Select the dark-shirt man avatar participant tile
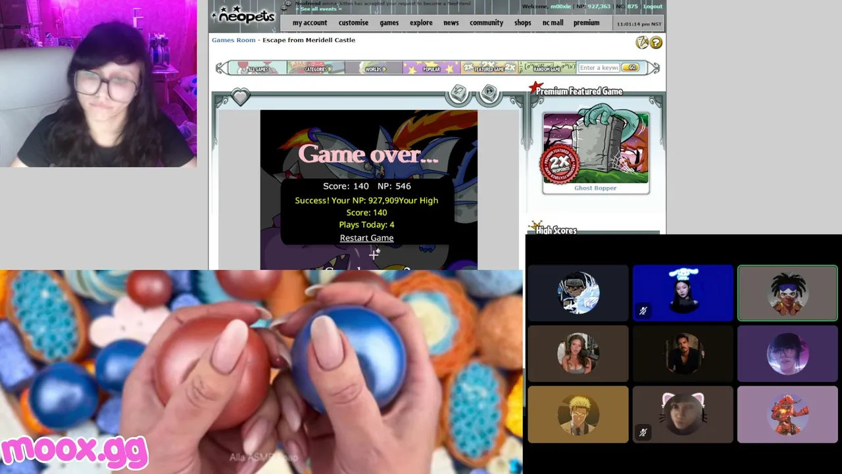The image size is (842, 474). 683,354
